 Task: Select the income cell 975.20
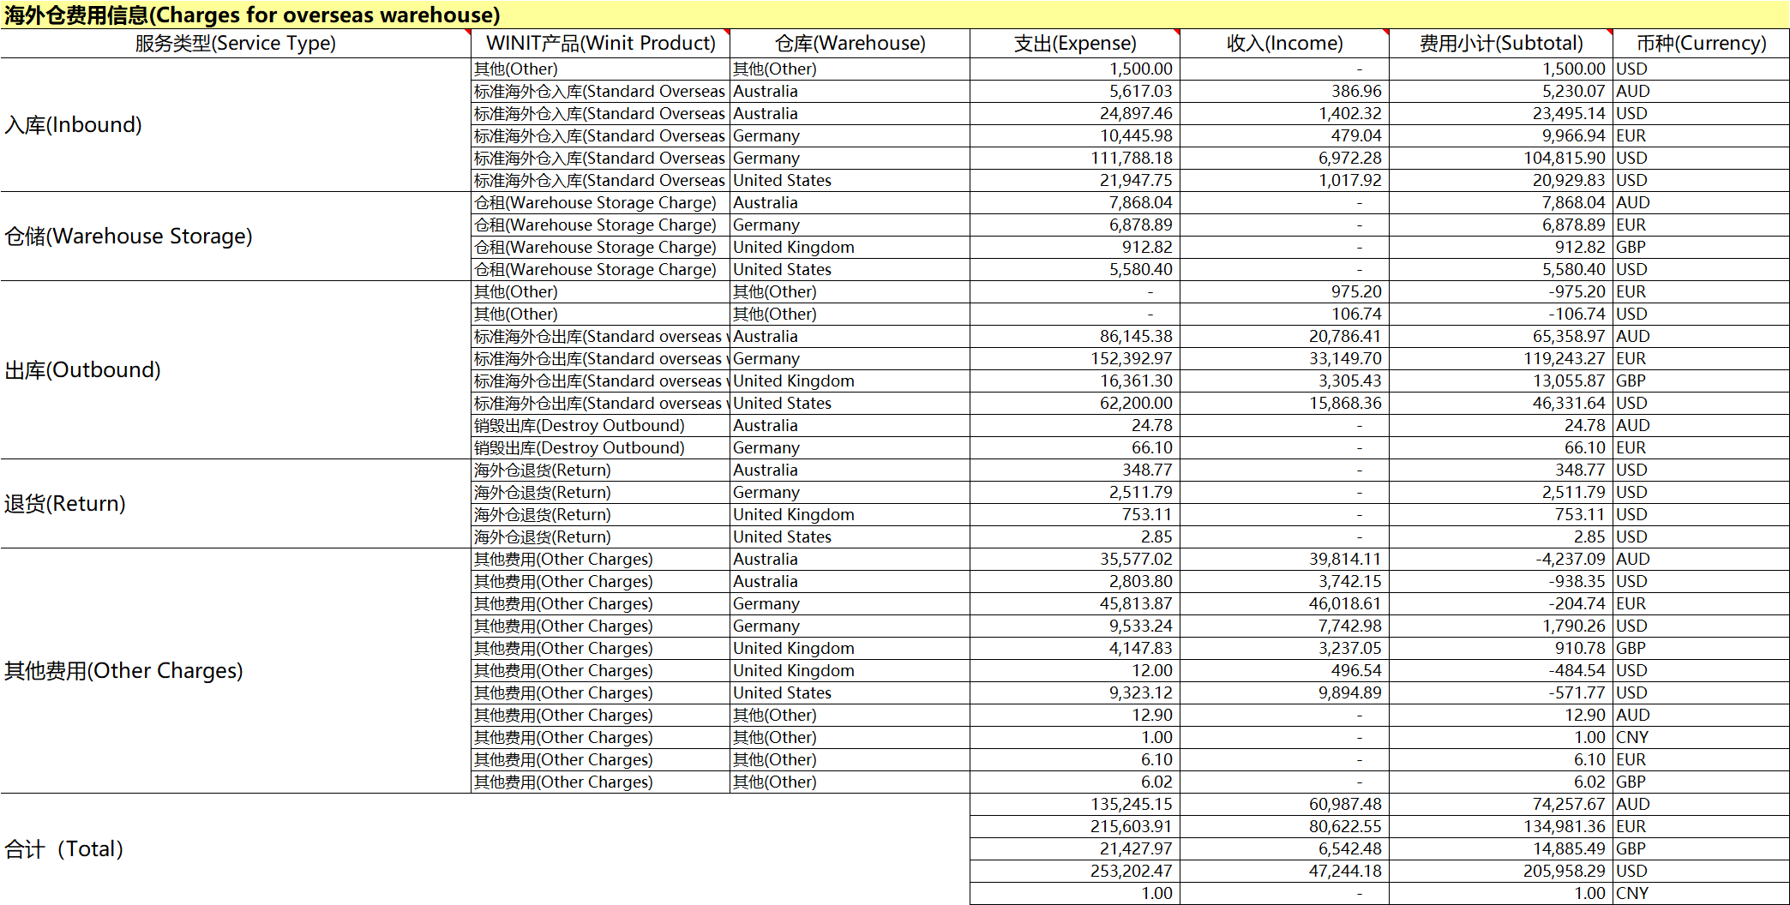point(1284,291)
